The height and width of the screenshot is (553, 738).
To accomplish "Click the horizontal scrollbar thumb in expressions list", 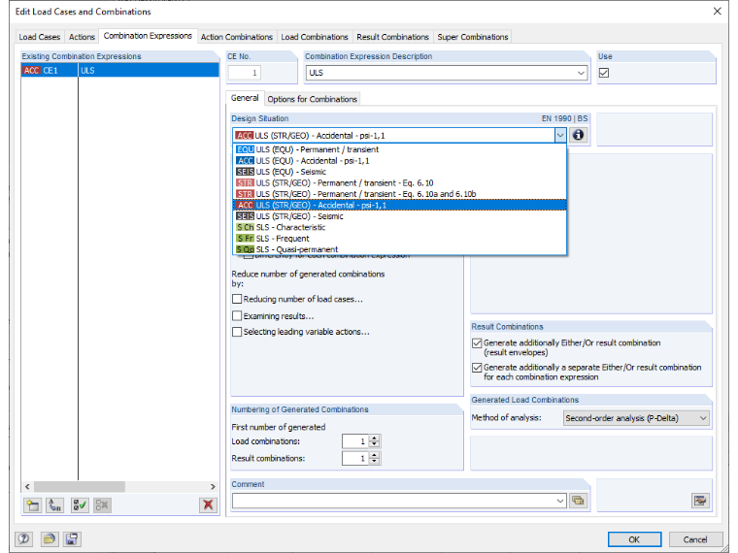I will click(x=80, y=486).
